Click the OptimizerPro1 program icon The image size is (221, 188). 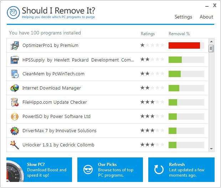(x=15, y=45)
